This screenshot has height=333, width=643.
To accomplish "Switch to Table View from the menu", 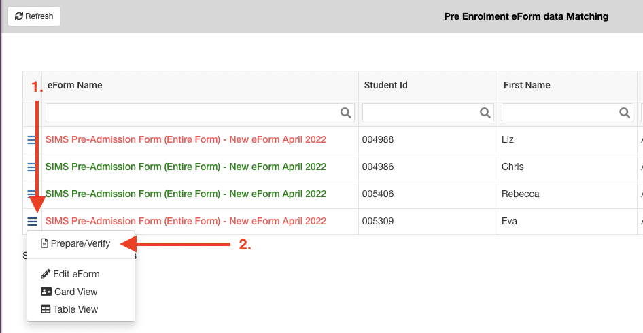I will tap(69, 309).
